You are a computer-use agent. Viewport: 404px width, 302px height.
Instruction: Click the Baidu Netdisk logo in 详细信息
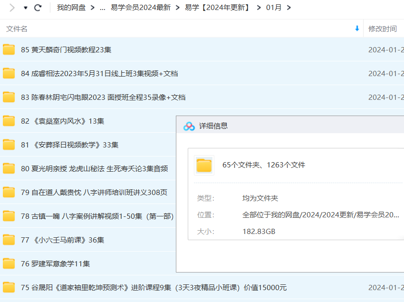click(x=189, y=126)
